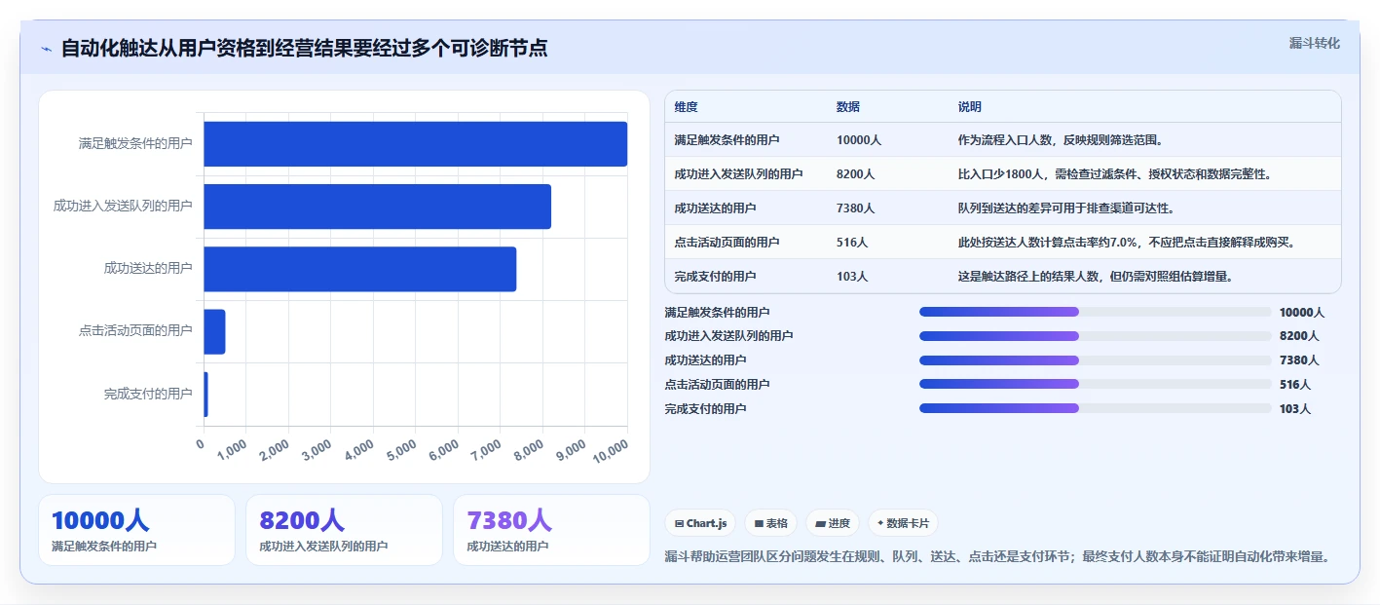Click the chart axis label 1,000
Screen dimensions: 1380x605
pyautogui.click(x=234, y=450)
